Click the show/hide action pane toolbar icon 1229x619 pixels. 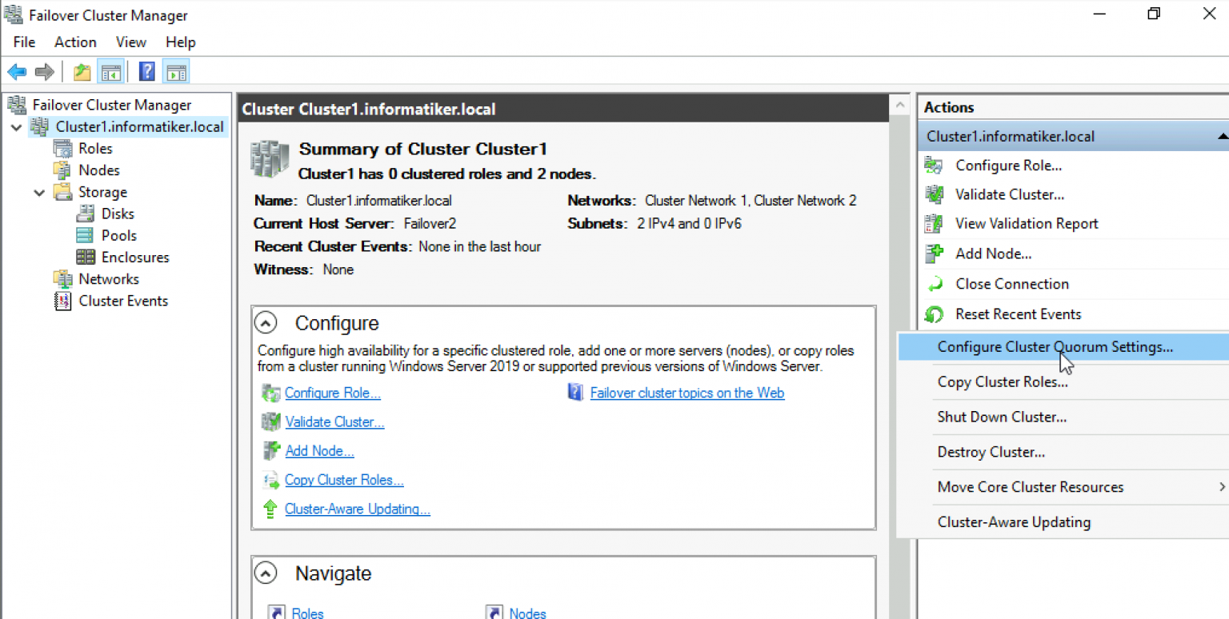tap(175, 71)
